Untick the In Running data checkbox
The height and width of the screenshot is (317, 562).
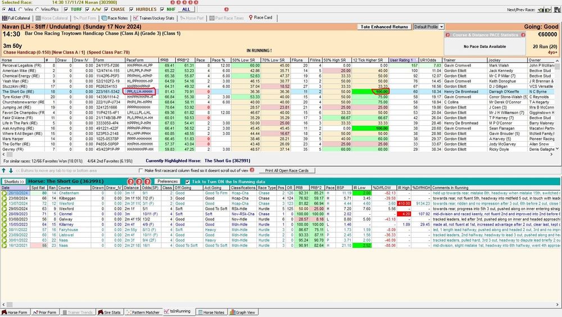tap(188, 182)
